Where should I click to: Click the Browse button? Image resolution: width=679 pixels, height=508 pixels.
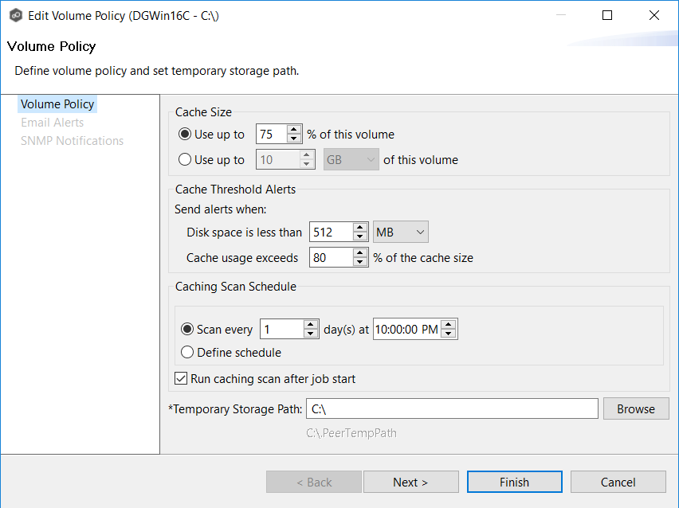pyautogui.click(x=635, y=409)
